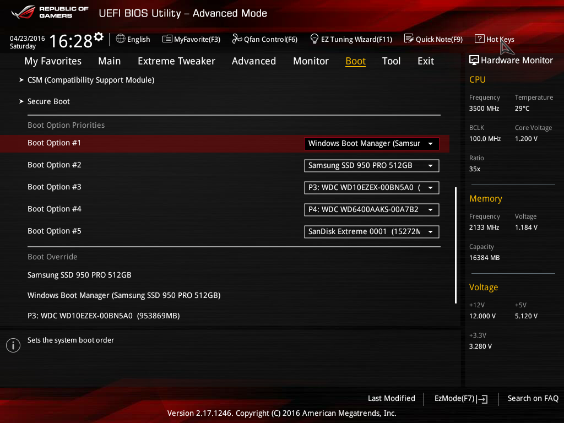The height and width of the screenshot is (423, 564).
Task: Switch to Main tab
Action: (x=110, y=61)
